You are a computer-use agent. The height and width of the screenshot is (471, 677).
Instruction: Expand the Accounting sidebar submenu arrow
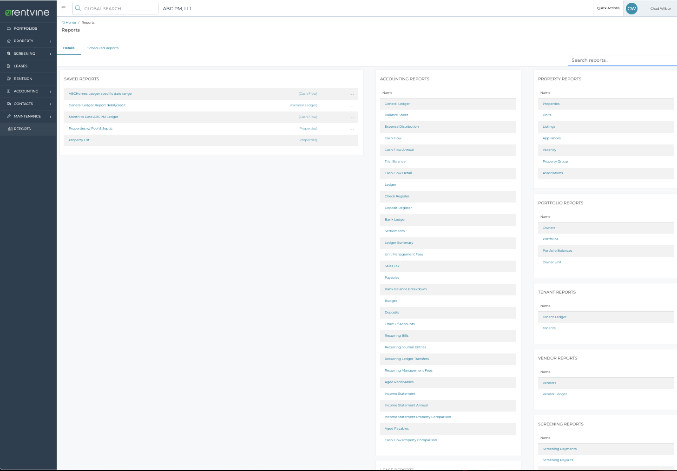[x=51, y=92]
